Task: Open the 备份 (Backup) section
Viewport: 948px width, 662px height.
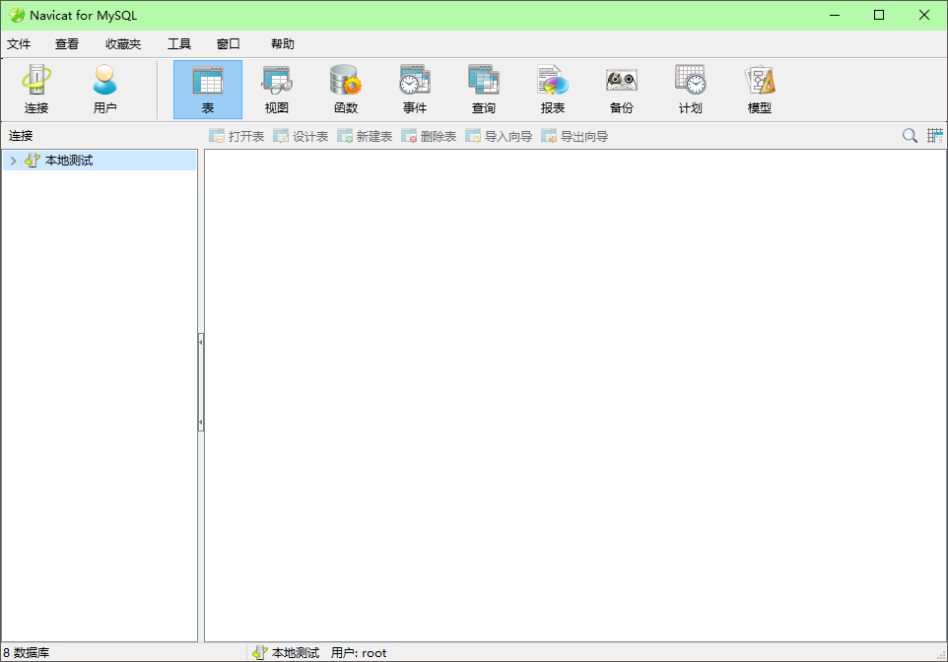Action: tap(622, 90)
